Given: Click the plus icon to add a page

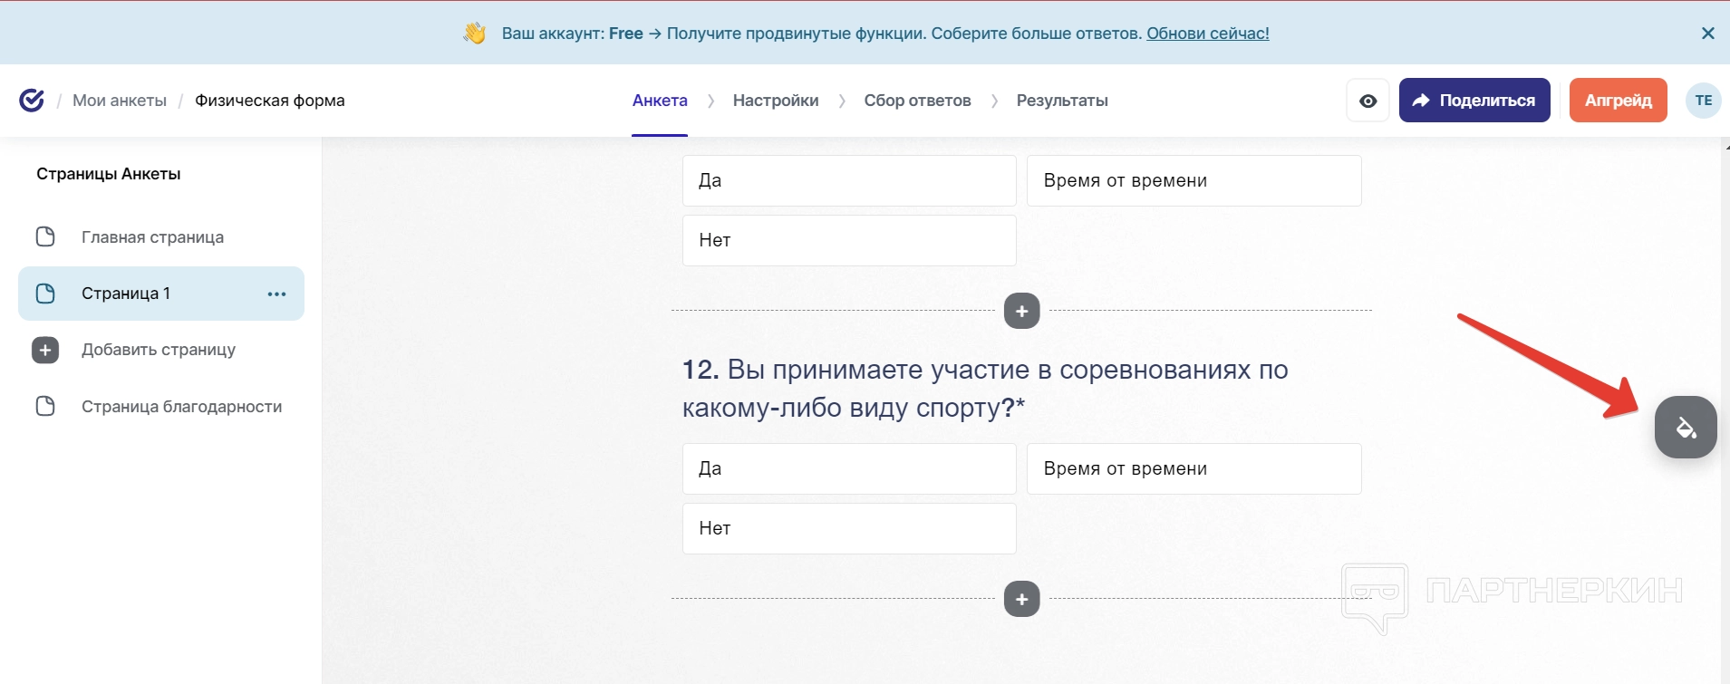Looking at the screenshot, I should click(45, 350).
